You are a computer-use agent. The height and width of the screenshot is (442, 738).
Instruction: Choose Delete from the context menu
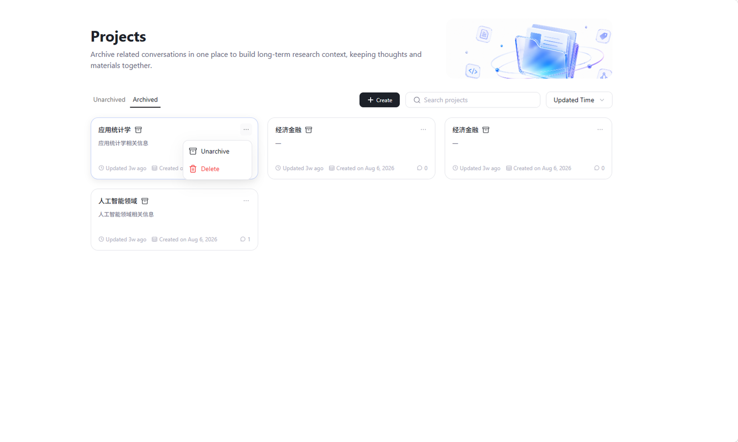[x=217, y=169]
